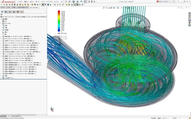Click the velocity color legend bar

coord(59,21)
